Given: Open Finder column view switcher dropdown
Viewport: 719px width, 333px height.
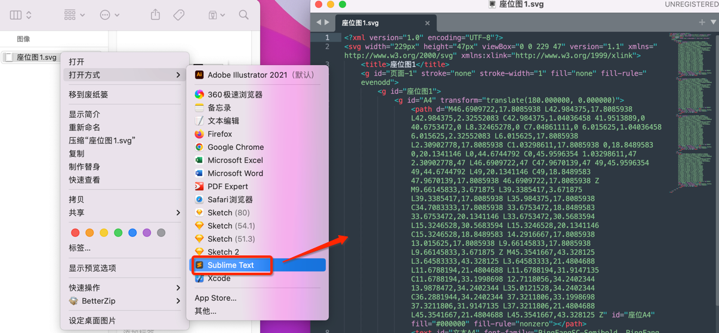Looking at the screenshot, I should pos(21,15).
